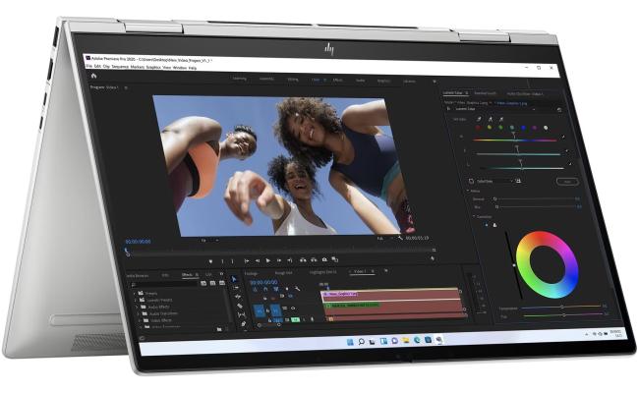Pick HSL add color eyedropper

click(x=491, y=119)
